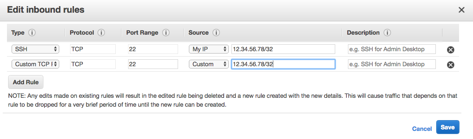
Task: Click the Add Rule button
Action: (26, 82)
